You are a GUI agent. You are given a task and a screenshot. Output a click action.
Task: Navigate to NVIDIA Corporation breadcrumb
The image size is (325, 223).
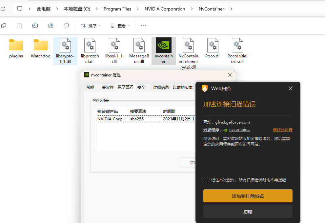165,9
